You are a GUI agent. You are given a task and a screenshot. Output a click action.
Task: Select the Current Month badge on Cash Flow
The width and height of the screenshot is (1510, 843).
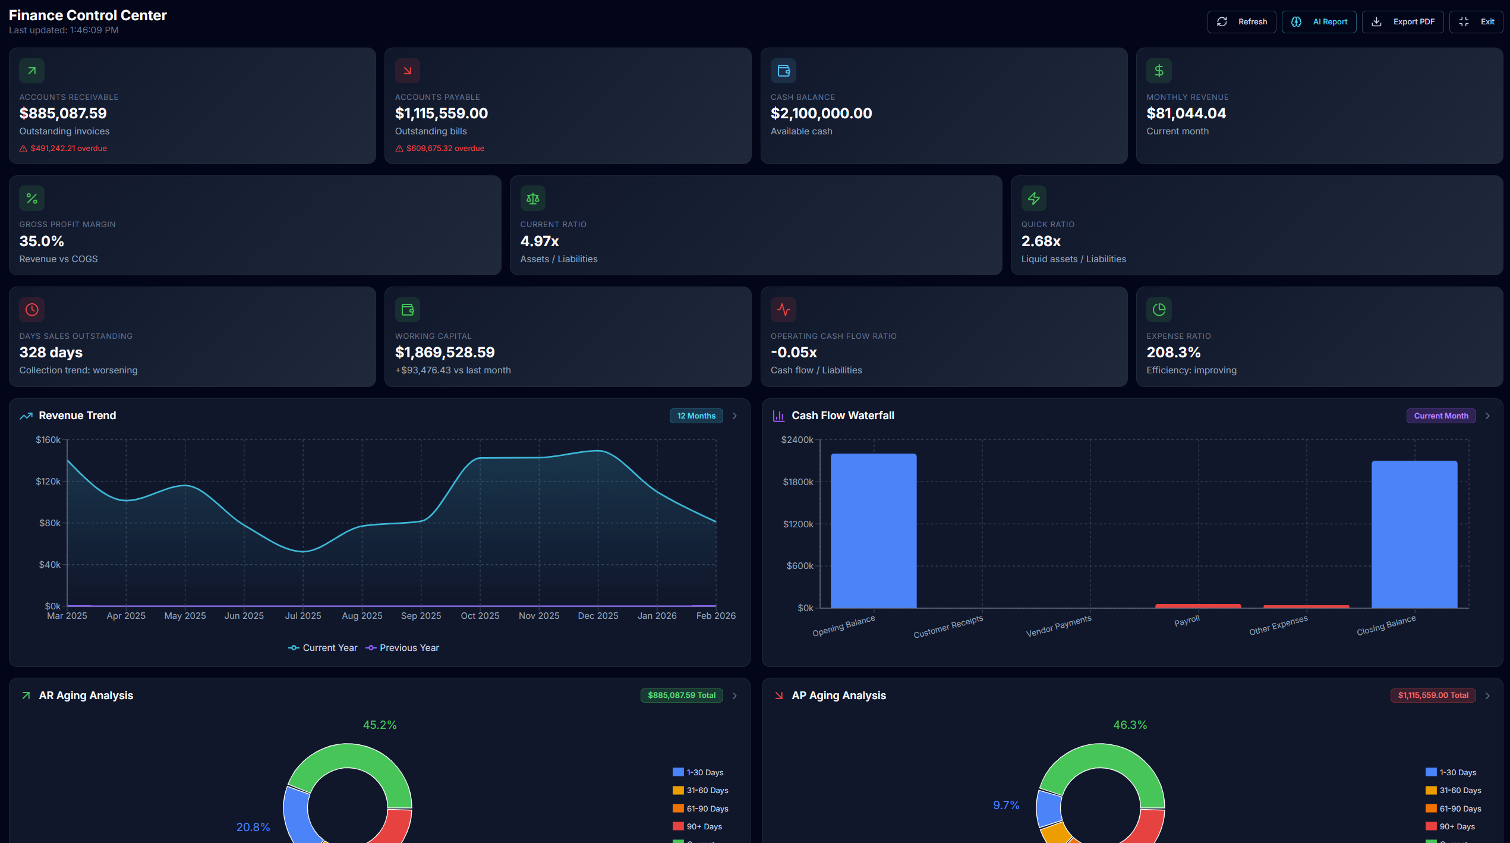(1440, 416)
